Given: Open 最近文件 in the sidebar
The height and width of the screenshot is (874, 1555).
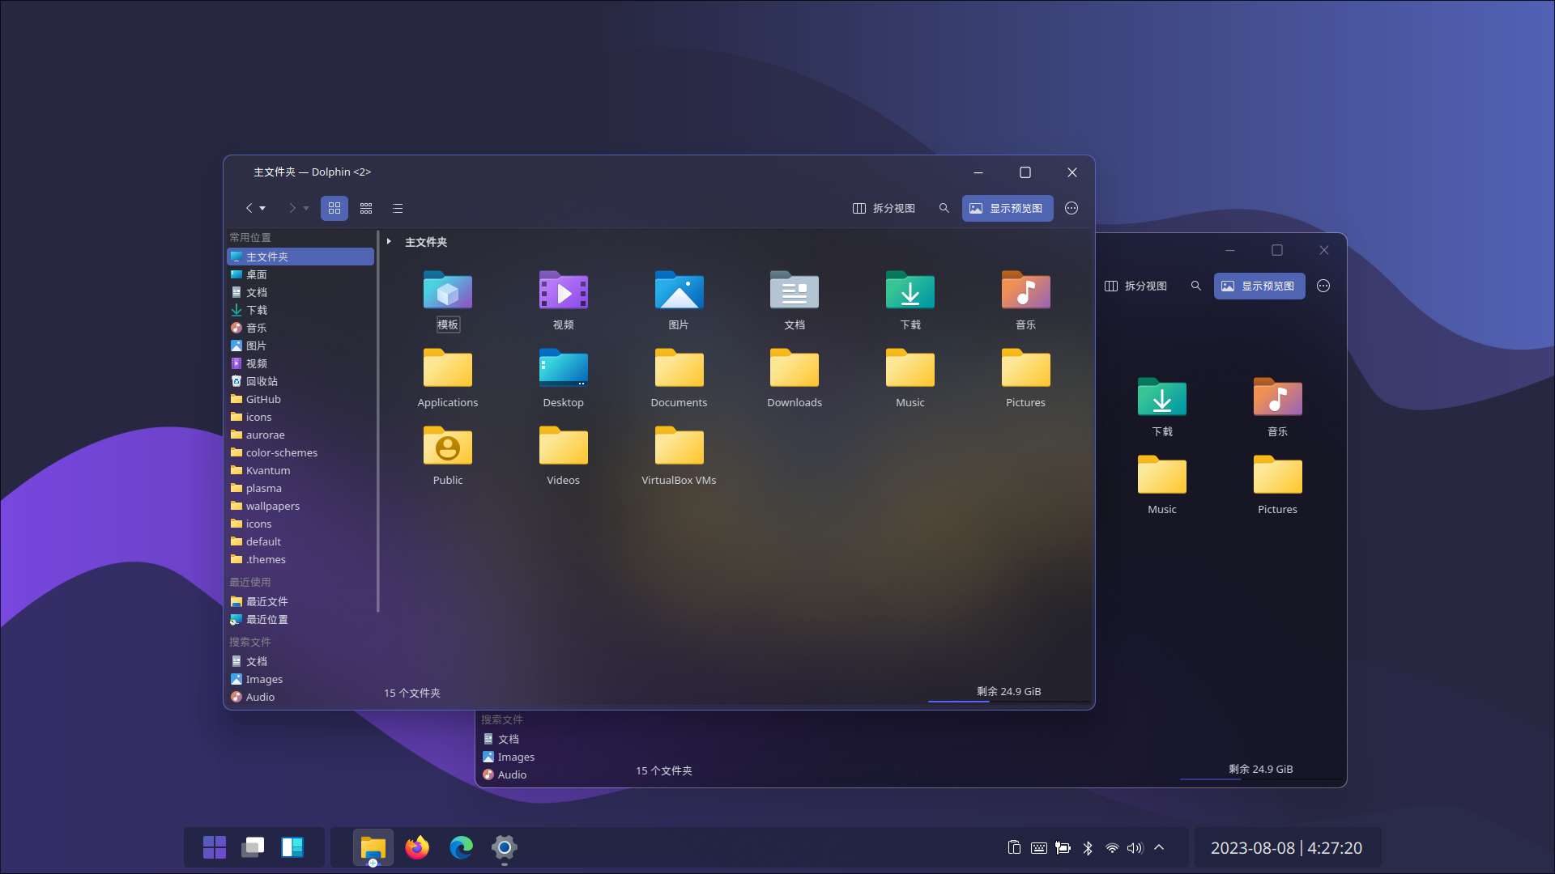Looking at the screenshot, I should tap(300, 601).
